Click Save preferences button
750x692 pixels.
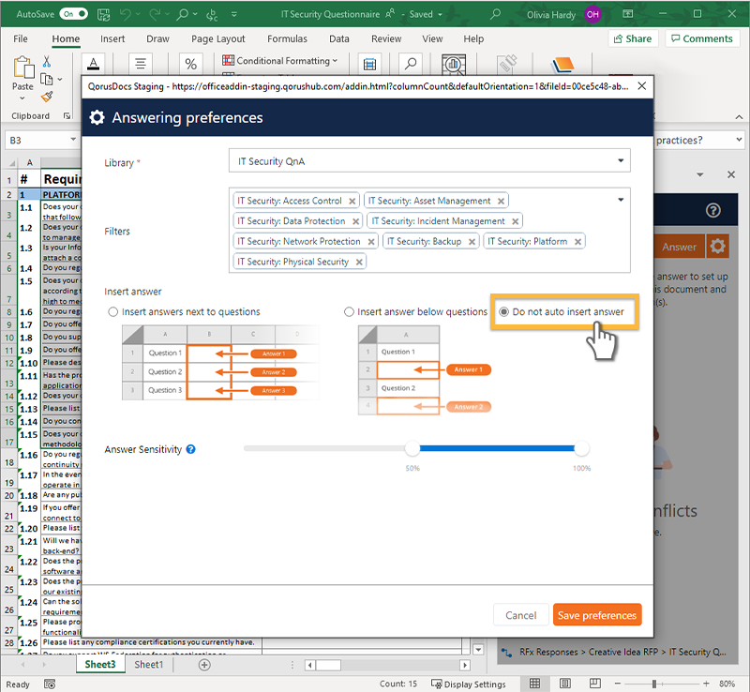point(597,615)
